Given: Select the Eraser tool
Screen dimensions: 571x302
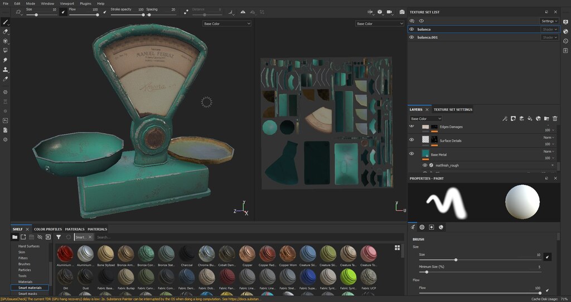Looking at the screenshot, I should click(x=5, y=32).
